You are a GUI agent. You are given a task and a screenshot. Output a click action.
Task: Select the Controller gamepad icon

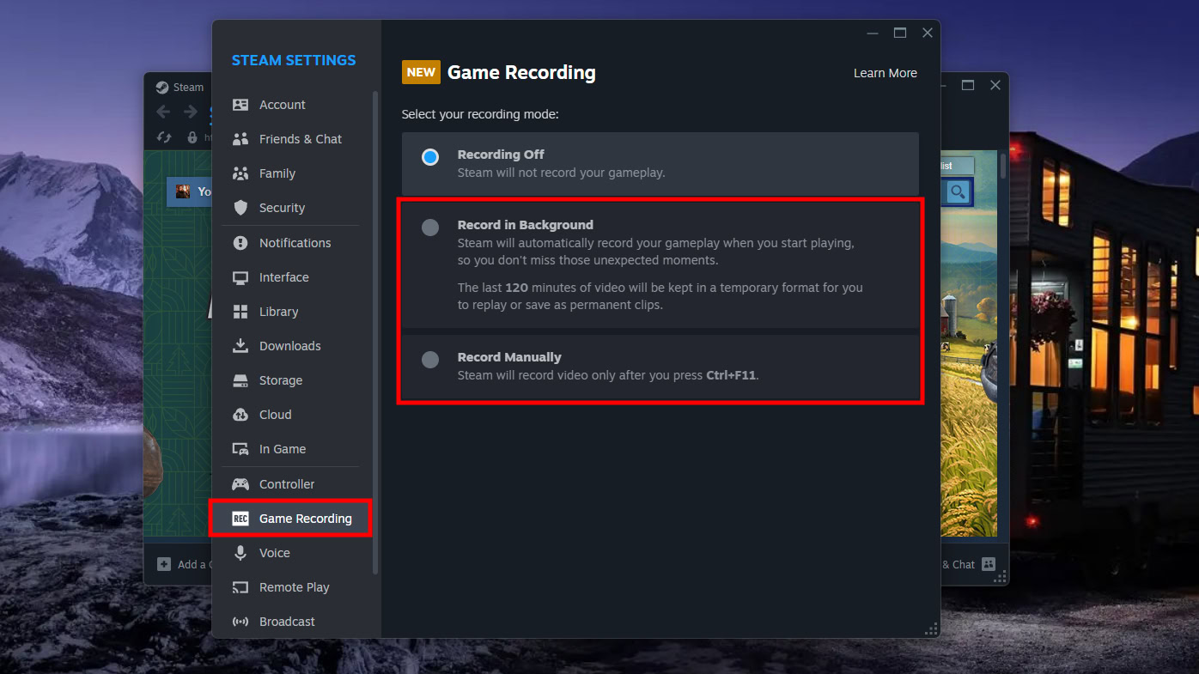point(240,484)
